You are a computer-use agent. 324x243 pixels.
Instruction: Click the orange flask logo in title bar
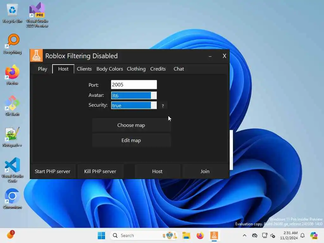click(x=36, y=55)
